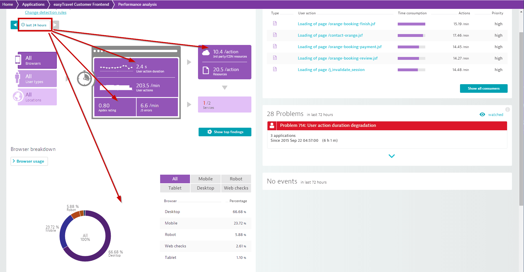Click the play arrow beside user action tile
Image resolution: width=524 pixels, height=272 pixels.
coord(189,62)
